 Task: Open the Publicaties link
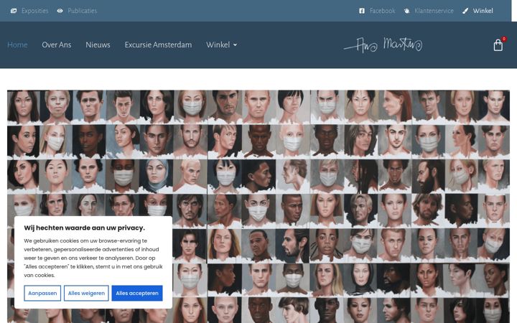[82, 11]
